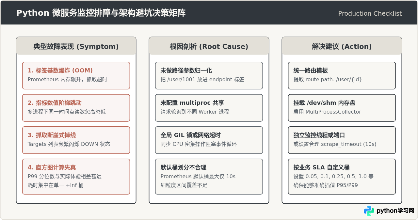Click the heading 3. 抓取断崖式掉线

[52, 135]
